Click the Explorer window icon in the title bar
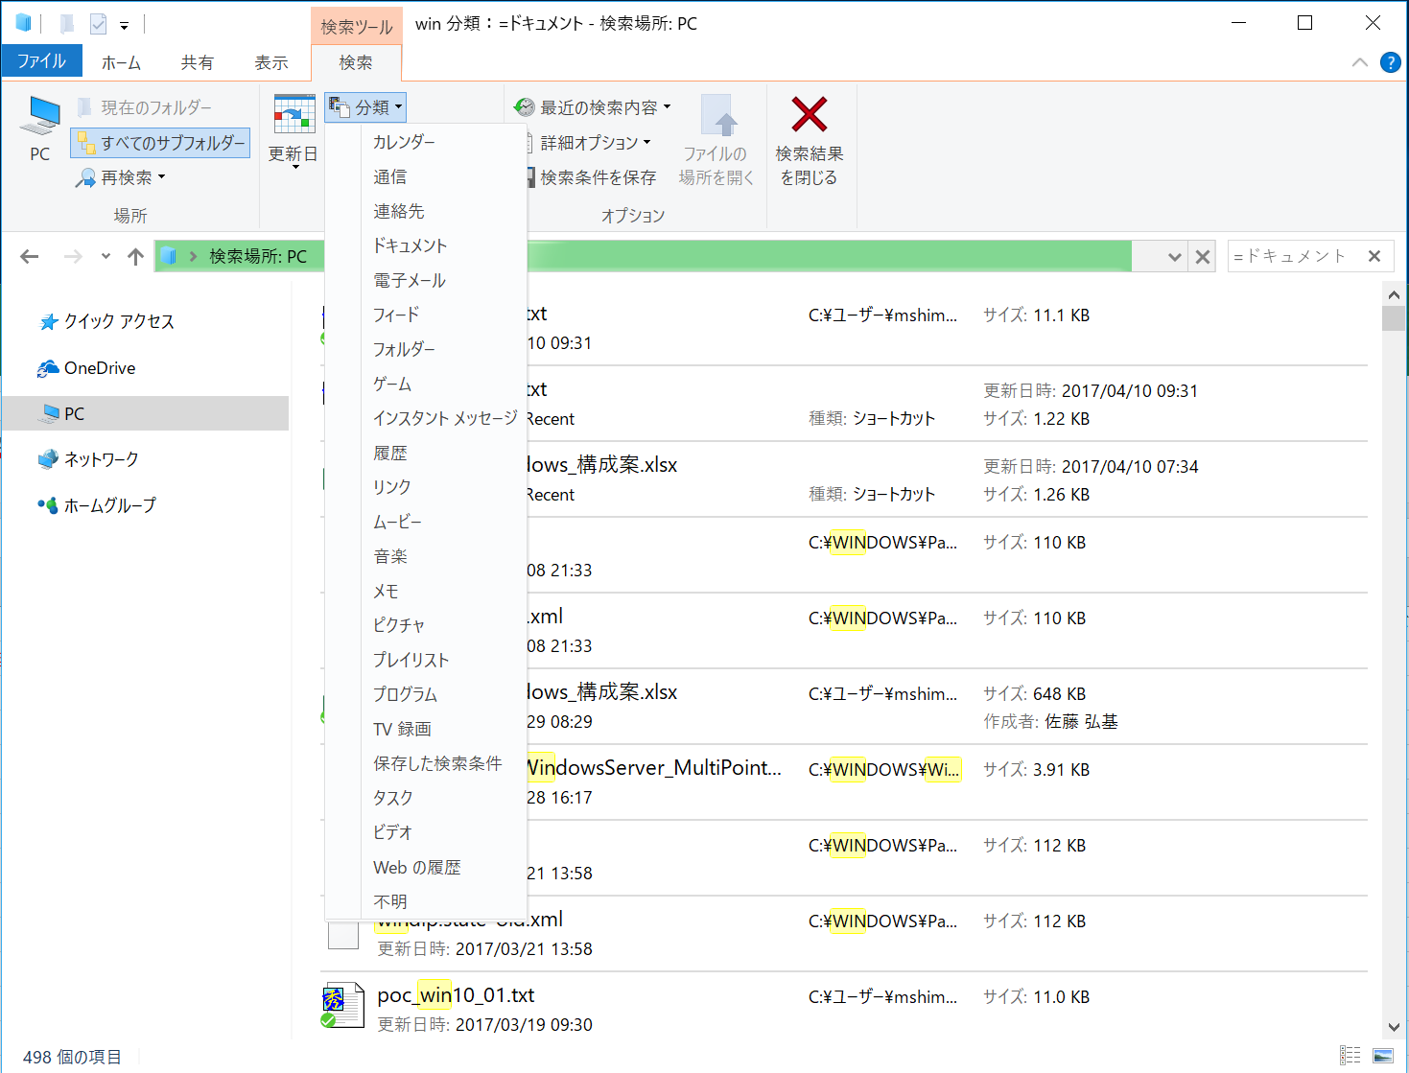Screen dimensions: 1409x1073 [x=24, y=23]
